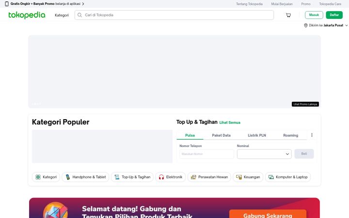Click the Handphone & Tablet category chip label

[x=89, y=177]
